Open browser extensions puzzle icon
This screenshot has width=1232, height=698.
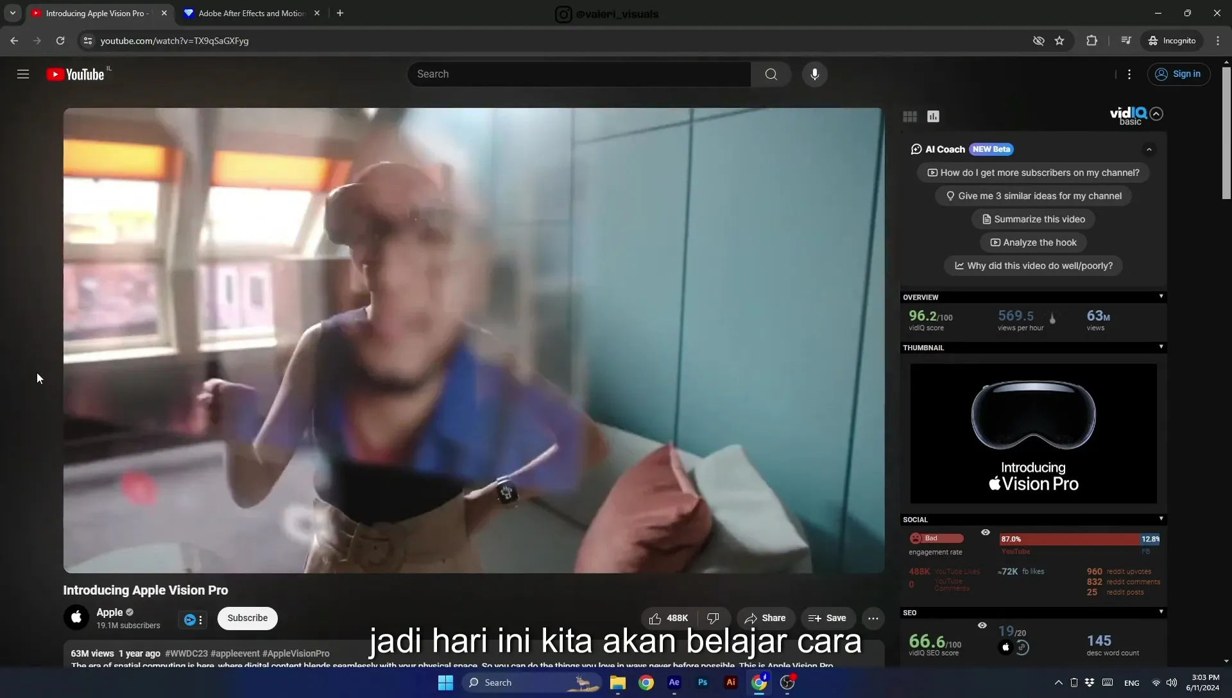(x=1091, y=40)
